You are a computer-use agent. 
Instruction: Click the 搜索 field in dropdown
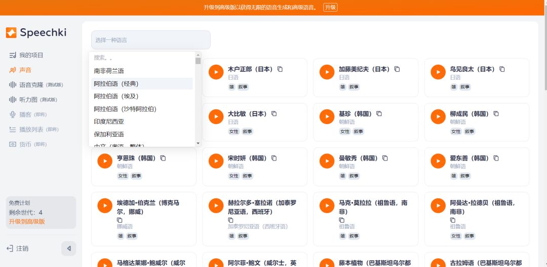pyautogui.click(x=142, y=58)
